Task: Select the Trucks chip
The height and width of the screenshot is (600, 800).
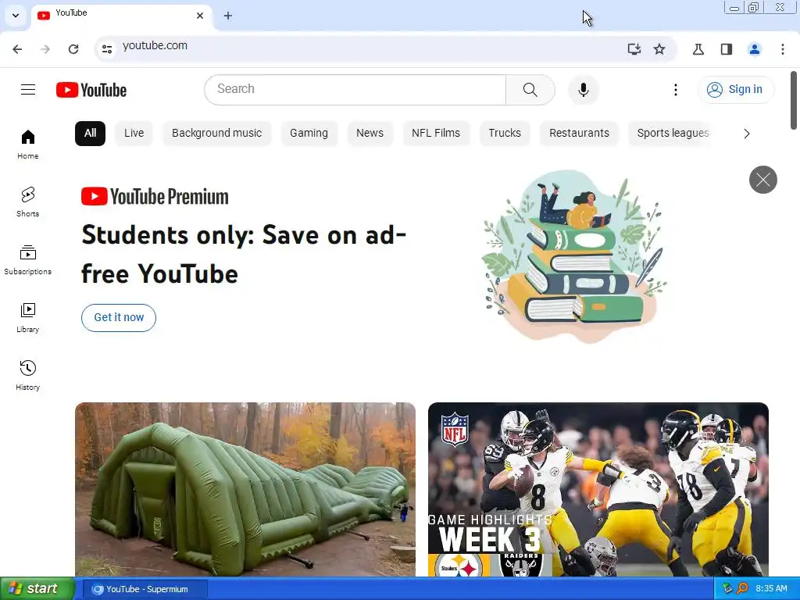Action: [505, 133]
